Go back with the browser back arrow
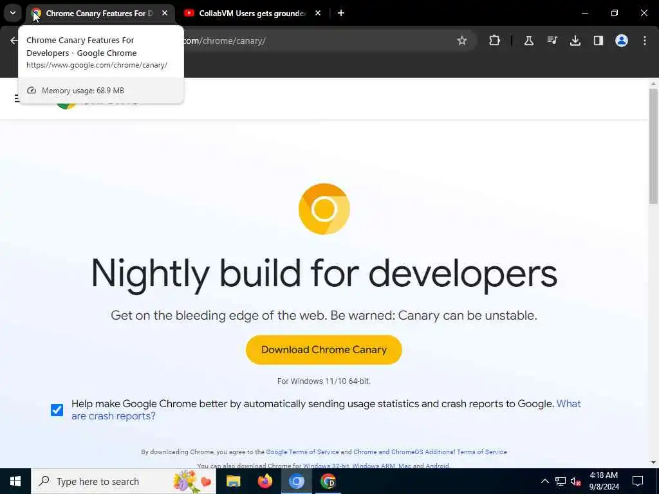This screenshot has height=494, width=659. (14, 41)
